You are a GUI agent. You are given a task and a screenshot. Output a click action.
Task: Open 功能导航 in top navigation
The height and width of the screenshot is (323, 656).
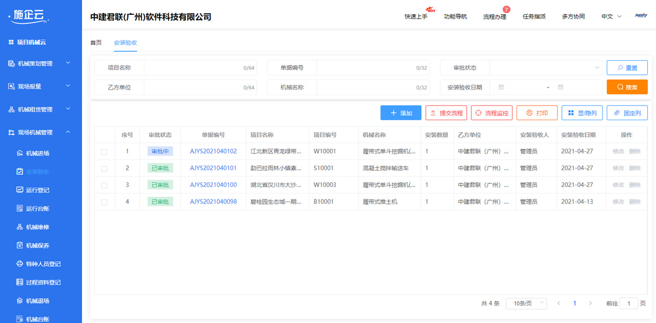[455, 16]
